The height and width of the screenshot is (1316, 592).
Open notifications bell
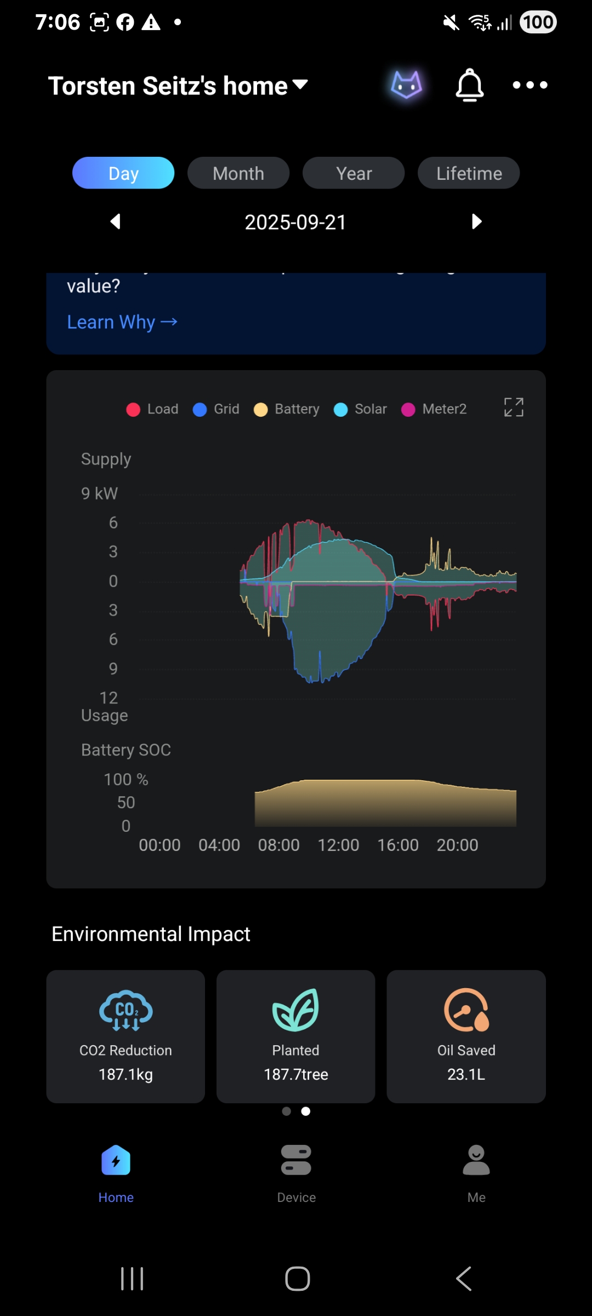(x=470, y=85)
